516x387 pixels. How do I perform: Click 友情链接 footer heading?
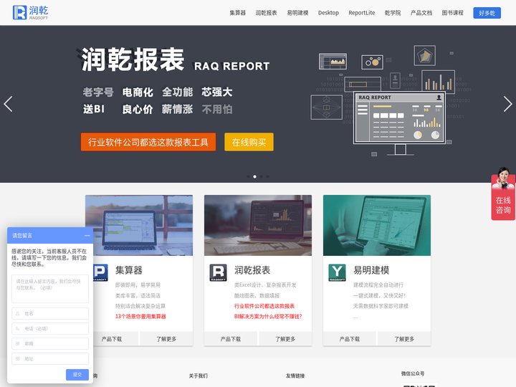(295, 376)
